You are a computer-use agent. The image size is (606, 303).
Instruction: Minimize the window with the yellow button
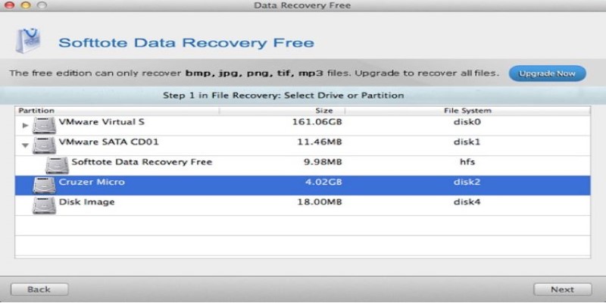click(x=26, y=5)
